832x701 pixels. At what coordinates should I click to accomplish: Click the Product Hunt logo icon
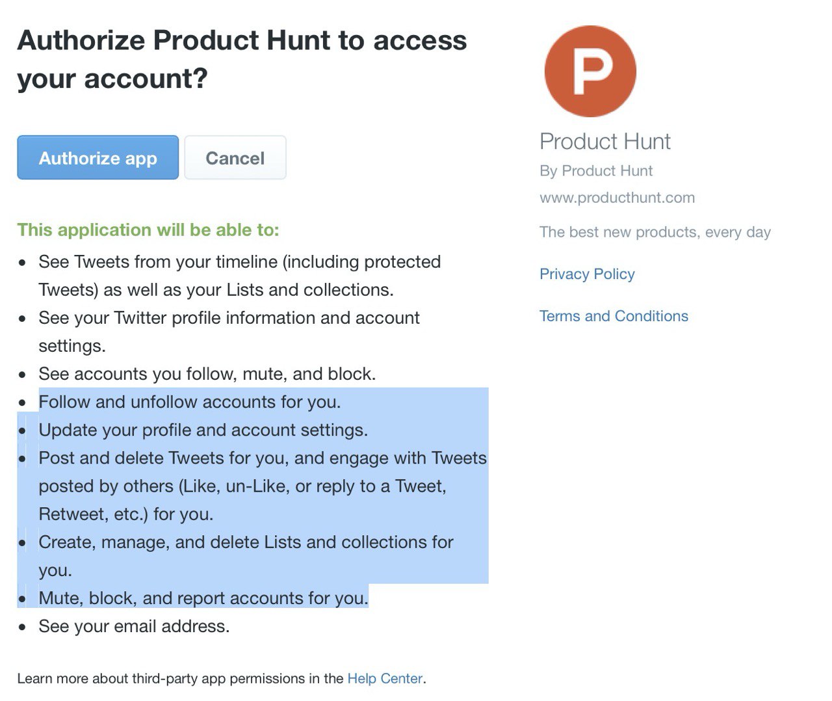tap(590, 71)
